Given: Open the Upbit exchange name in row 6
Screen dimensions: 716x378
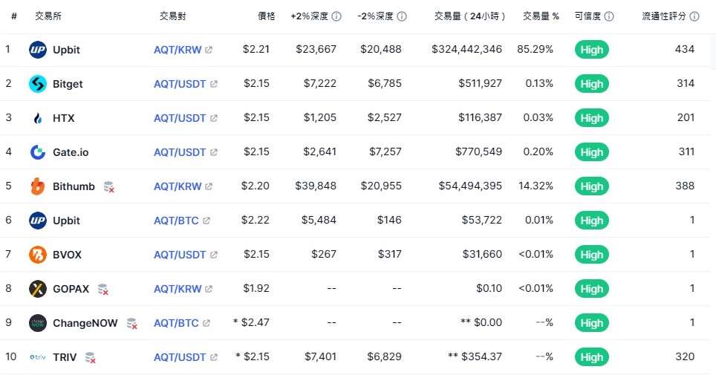Looking at the screenshot, I should point(66,221).
